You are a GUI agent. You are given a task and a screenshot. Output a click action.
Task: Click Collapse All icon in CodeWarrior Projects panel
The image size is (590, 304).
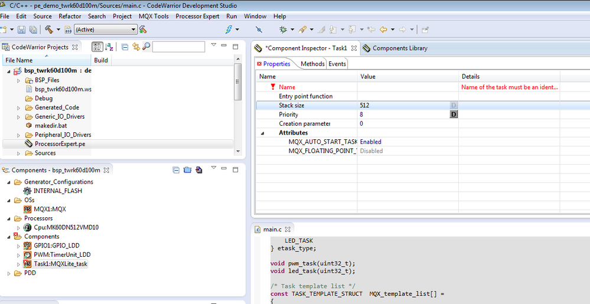coord(125,47)
